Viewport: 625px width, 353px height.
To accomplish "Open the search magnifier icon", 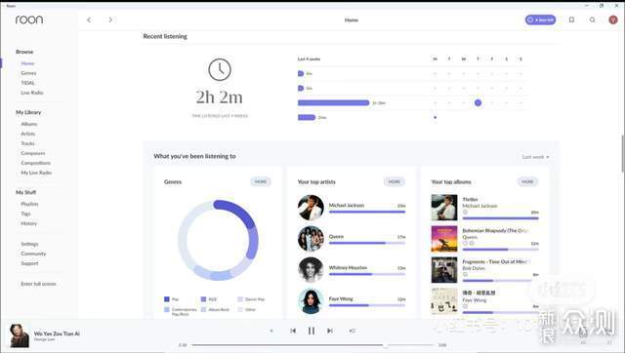I will tap(593, 20).
